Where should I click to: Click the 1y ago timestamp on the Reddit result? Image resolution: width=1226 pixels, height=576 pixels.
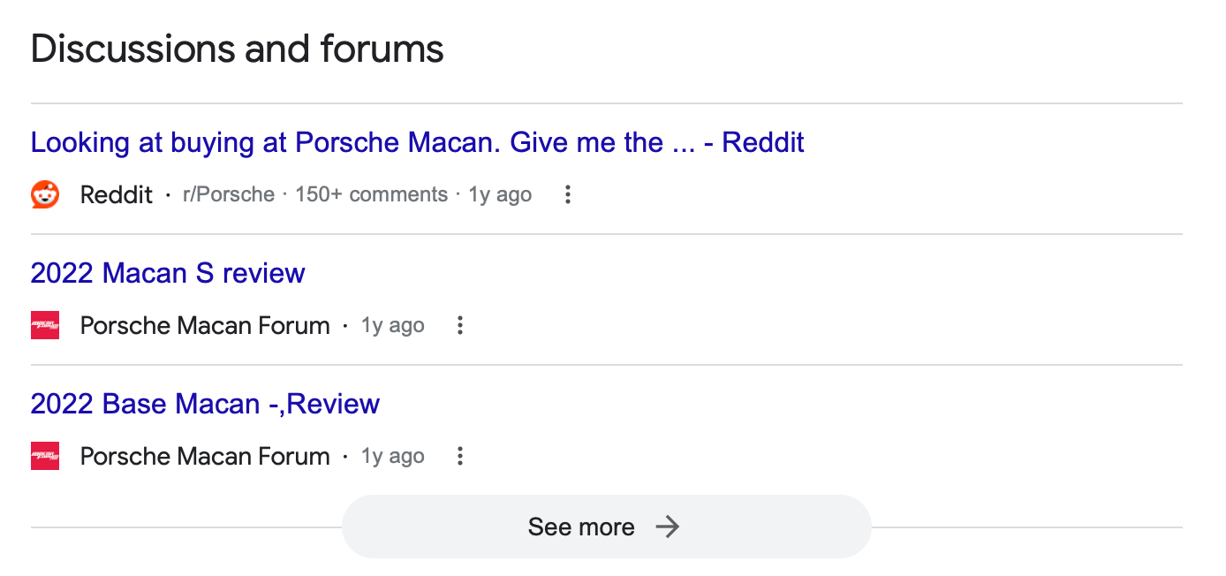click(x=499, y=194)
